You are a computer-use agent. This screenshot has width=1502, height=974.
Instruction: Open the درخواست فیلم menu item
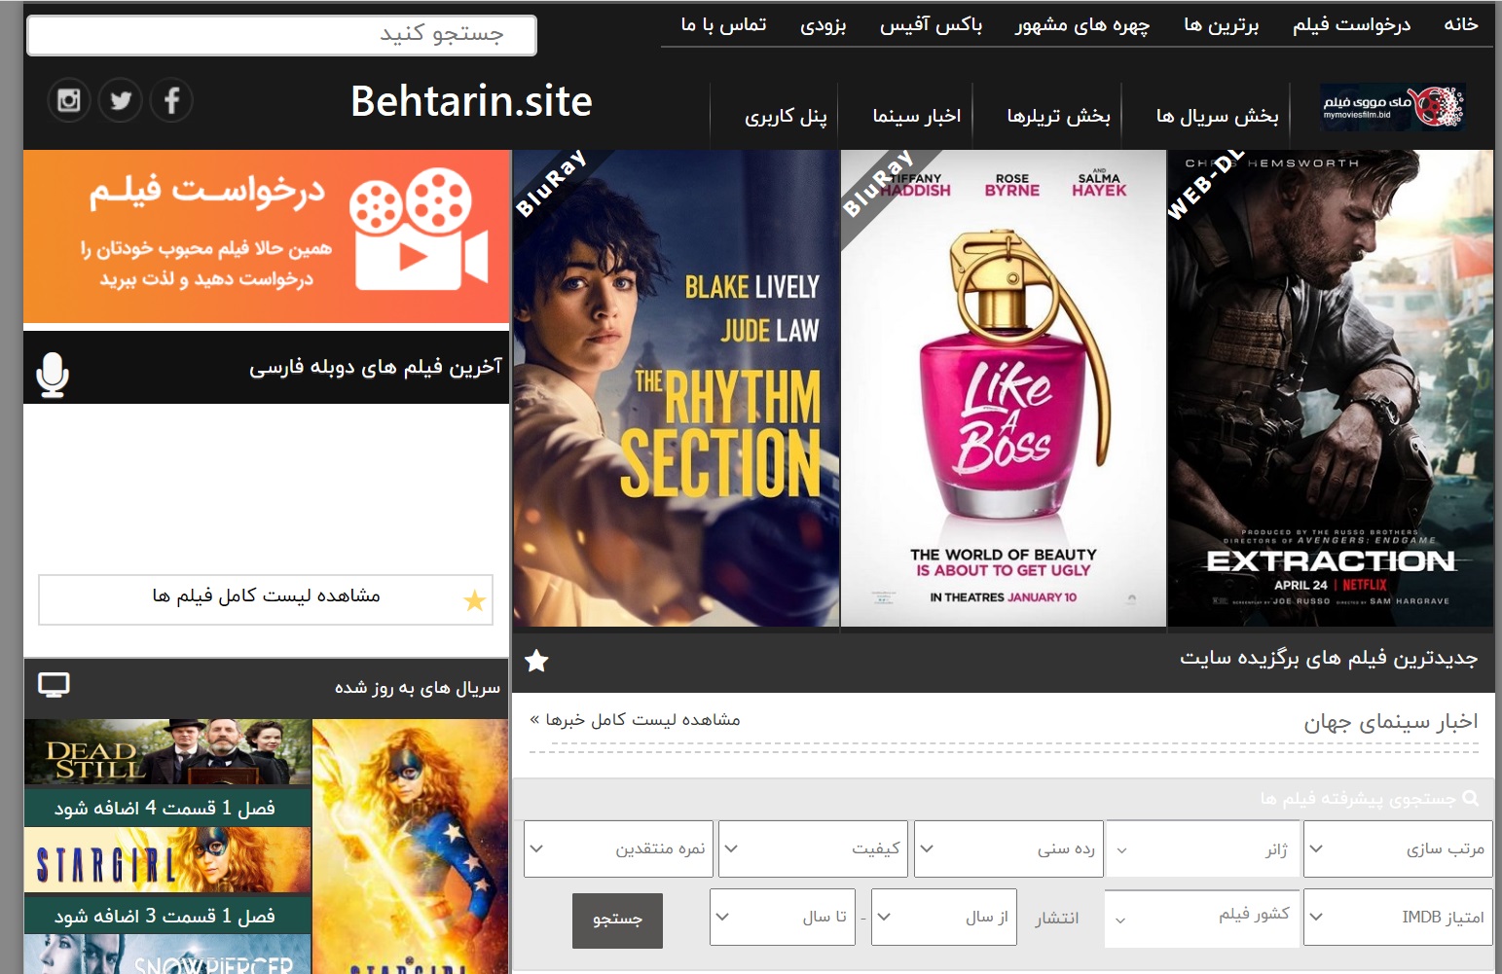1351,24
